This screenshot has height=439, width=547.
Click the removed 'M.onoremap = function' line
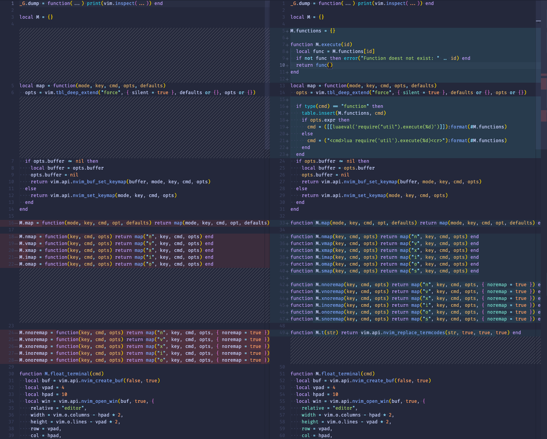pos(144,360)
